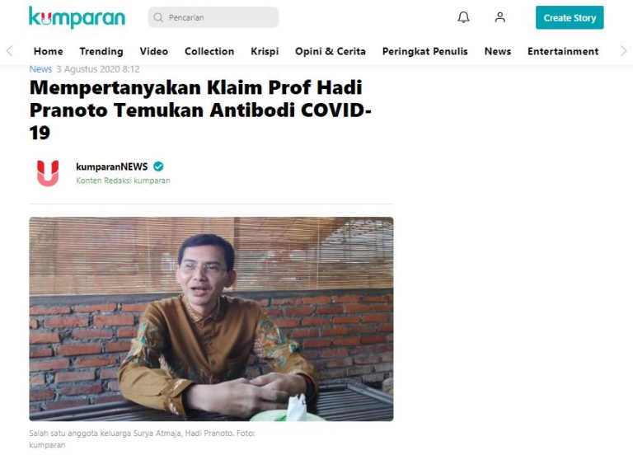Viewport: 633px width, 455px height.
Task: Open the user profile icon
Action: click(x=499, y=17)
